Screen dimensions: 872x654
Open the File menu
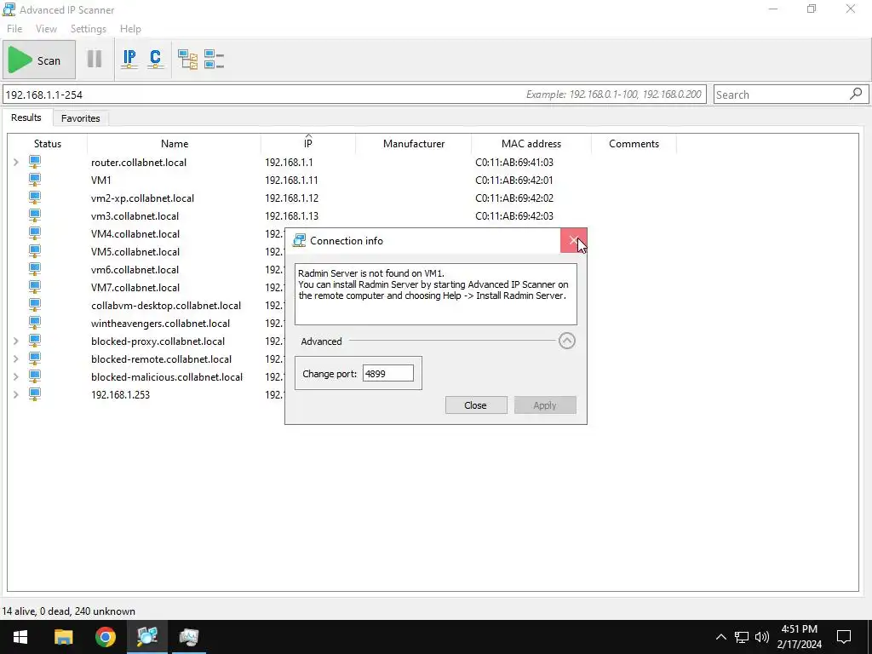pyautogui.click(x=14, y=29)
